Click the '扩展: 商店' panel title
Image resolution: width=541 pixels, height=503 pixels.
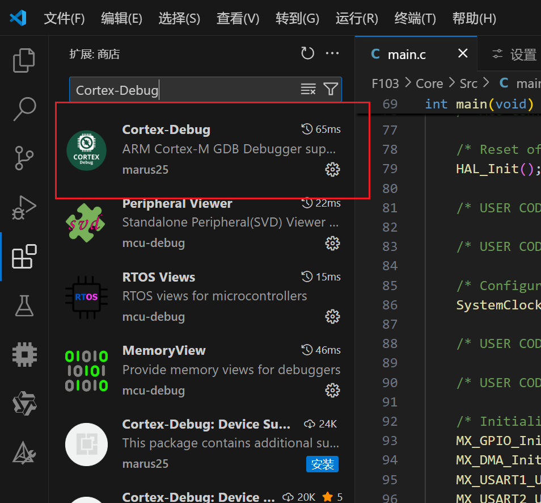coord(95,55)
